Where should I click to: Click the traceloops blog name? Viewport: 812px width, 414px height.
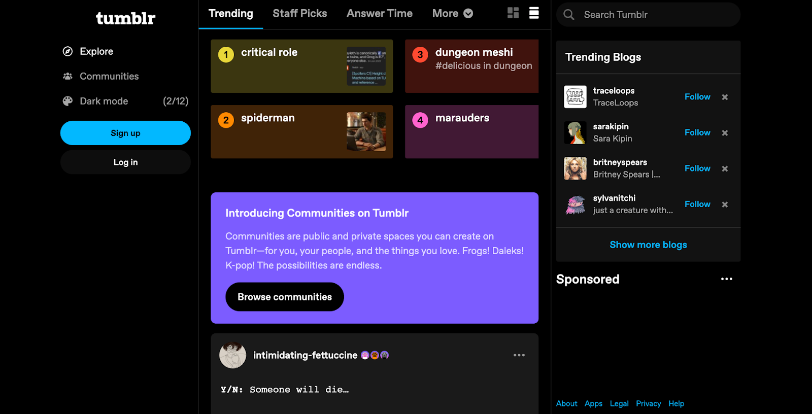tap(614, 91)
